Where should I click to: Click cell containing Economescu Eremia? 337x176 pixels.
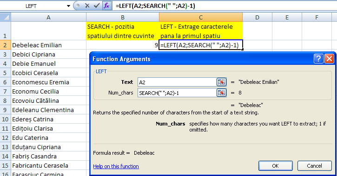pos(48,82)
